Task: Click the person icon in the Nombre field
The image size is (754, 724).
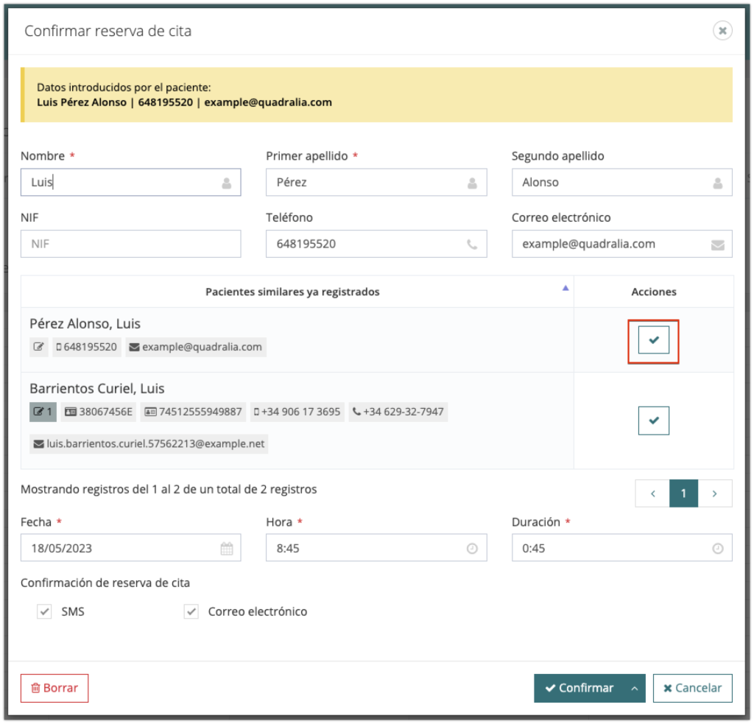Action: [x=227, y=183]
